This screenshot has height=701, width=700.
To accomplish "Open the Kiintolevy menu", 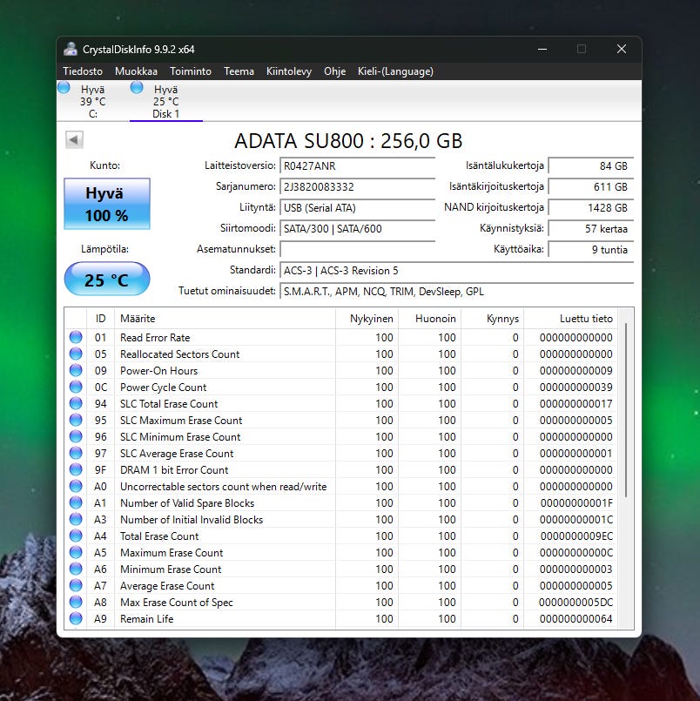I will (x=289, y=71).
